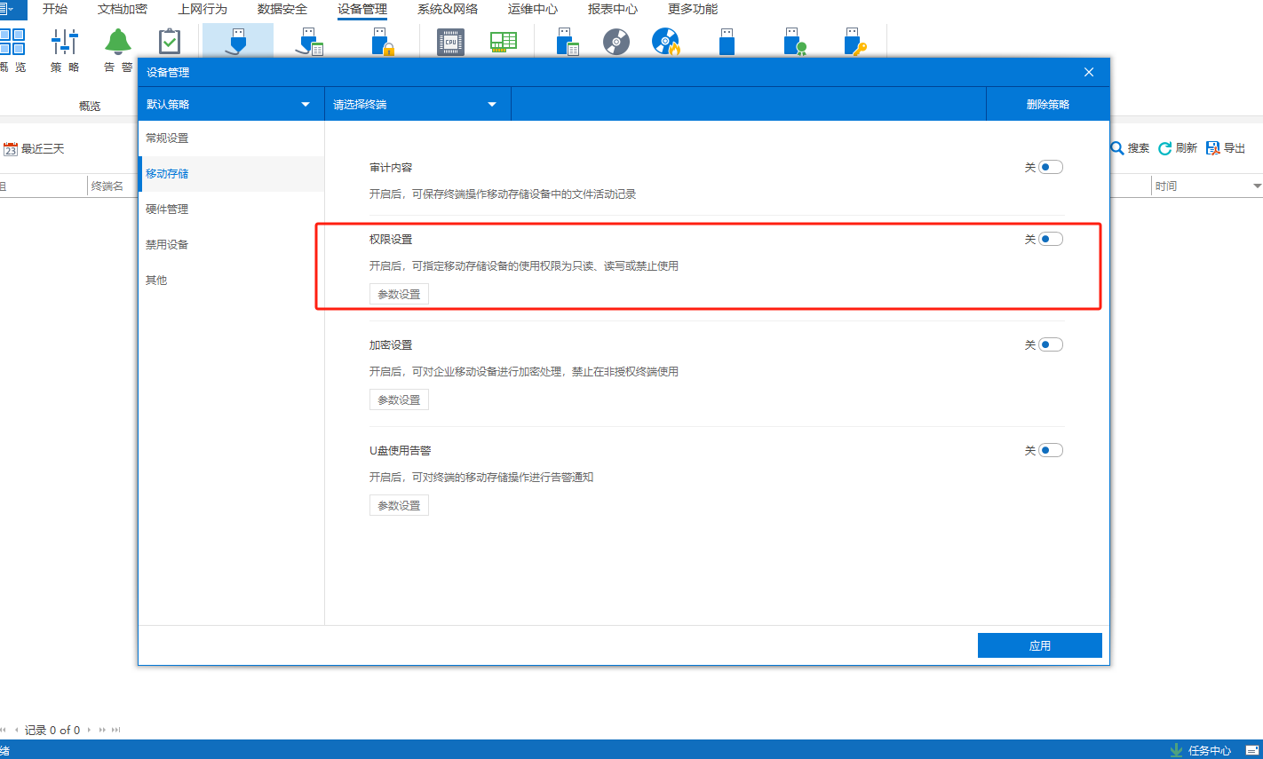Select the USB with padlock icon
This screenshot has height=759, width=1263.
pos(382,43)
